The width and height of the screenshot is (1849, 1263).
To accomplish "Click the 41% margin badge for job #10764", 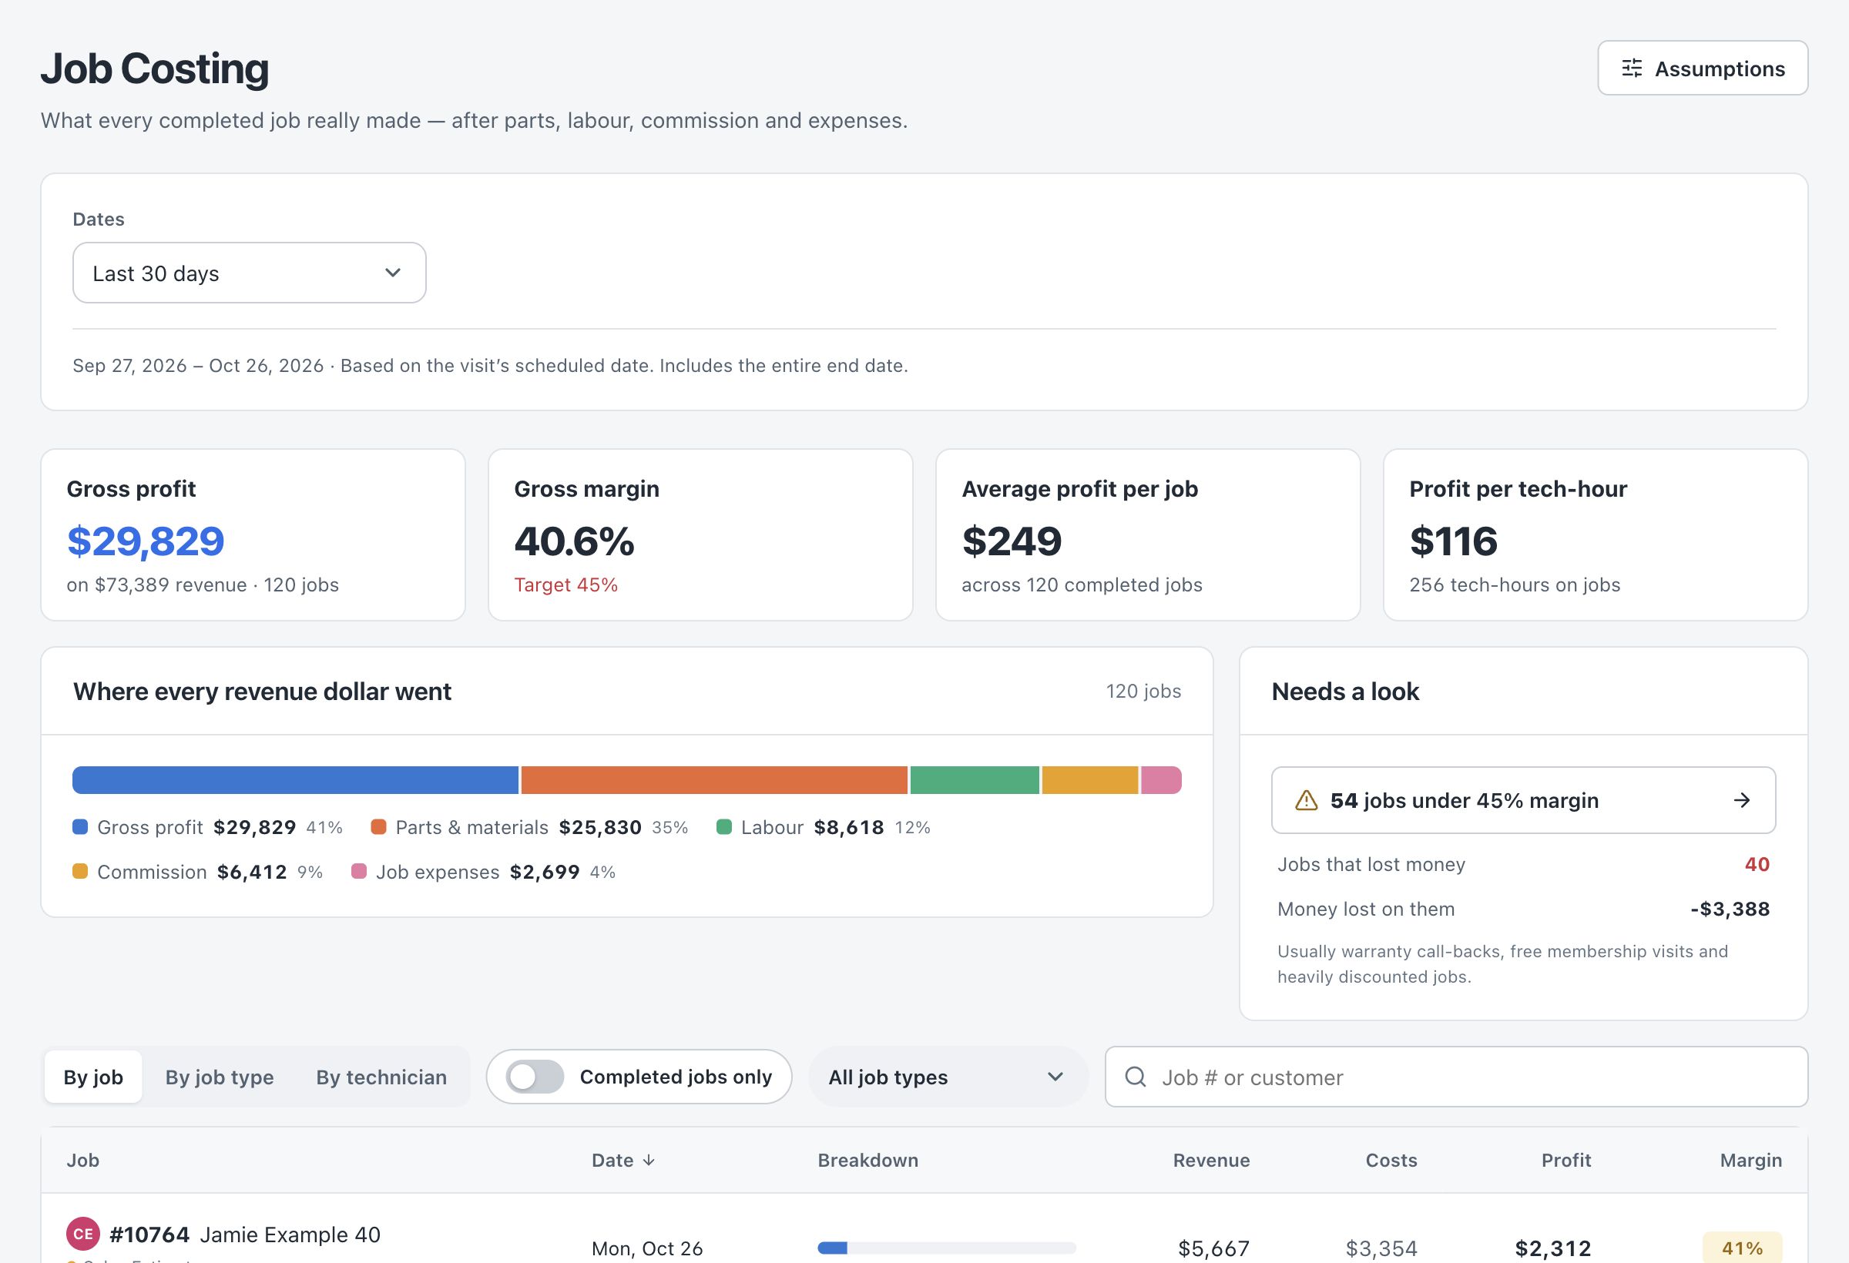I will (x=1743, y=1248).
